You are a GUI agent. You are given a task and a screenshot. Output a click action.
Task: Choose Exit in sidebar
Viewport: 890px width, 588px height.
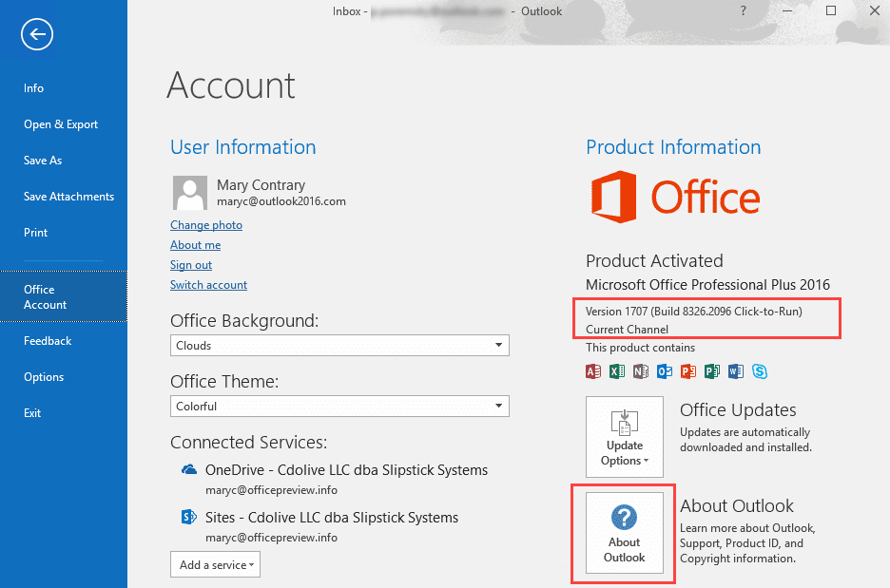tap(32, 413)
